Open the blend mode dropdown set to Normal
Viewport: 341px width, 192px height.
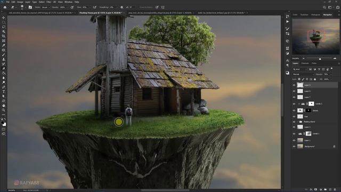[303, 74]
